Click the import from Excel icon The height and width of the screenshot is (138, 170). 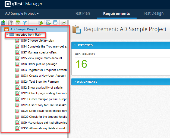[48, 23]
